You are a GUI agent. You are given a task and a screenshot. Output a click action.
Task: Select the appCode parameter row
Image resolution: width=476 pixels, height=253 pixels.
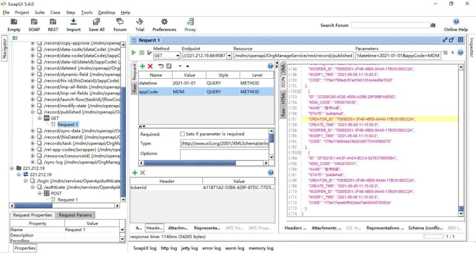point(206,92)
